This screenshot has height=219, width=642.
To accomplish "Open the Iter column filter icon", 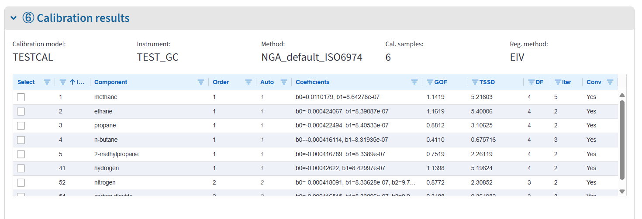I will pyautogui.click(x=558, y=82).
